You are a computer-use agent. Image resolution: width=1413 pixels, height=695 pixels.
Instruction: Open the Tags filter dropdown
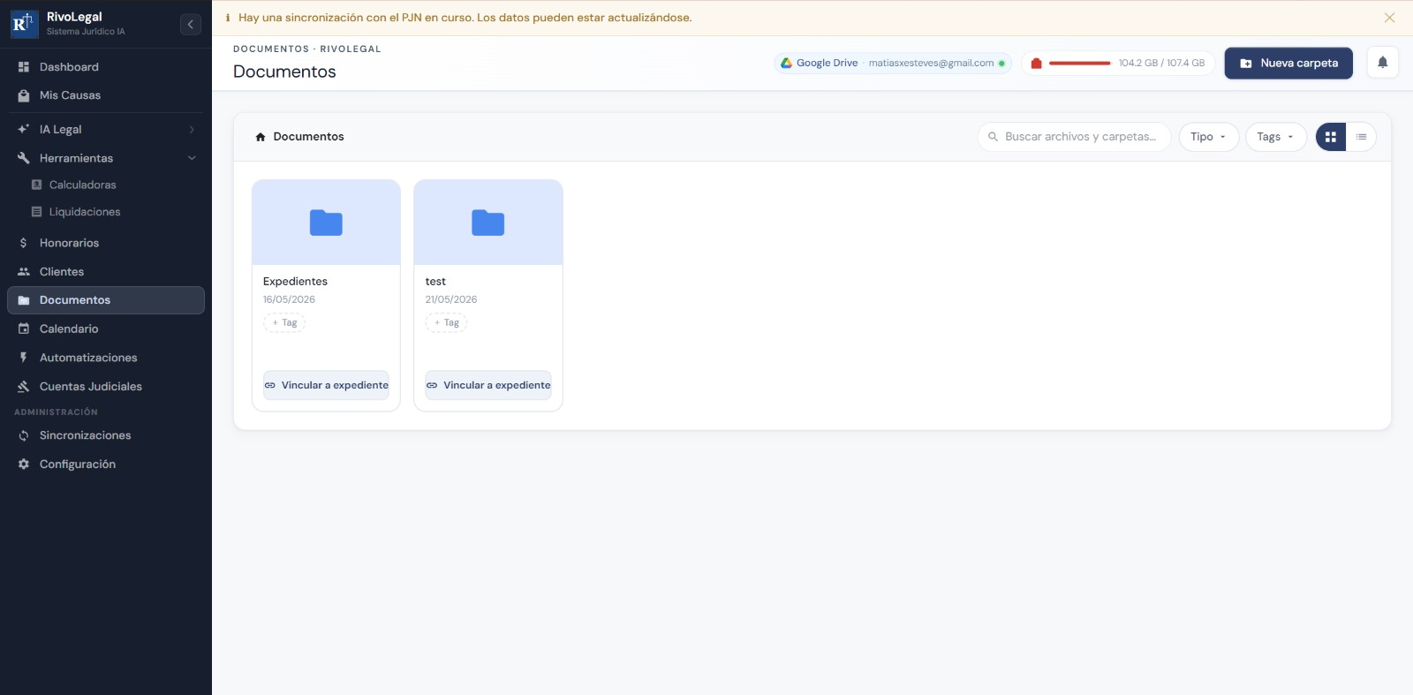coord(1275,137)
